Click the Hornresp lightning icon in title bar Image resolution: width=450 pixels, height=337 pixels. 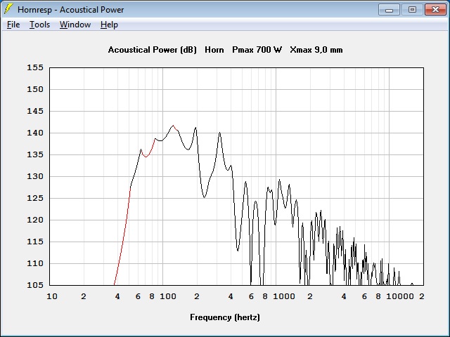point(8,9)
